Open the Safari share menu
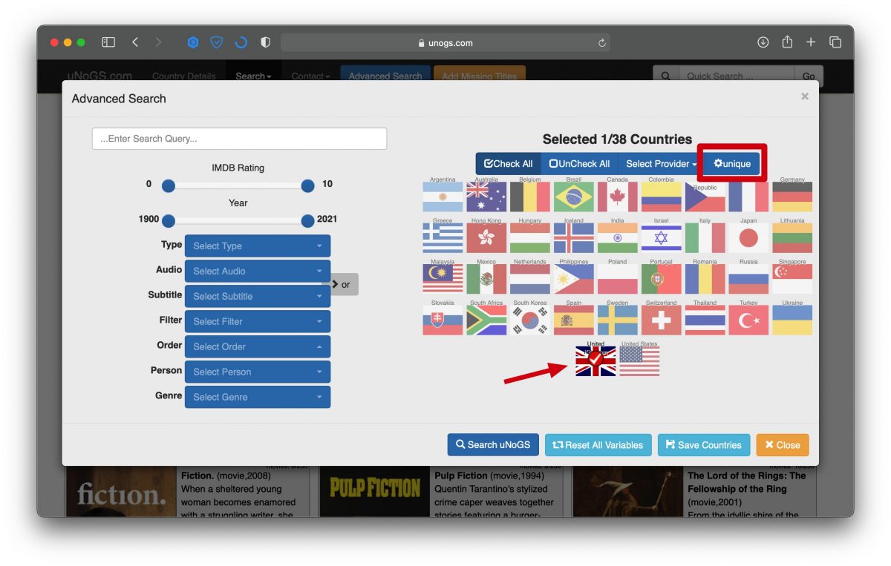The height and width of the screenshot is (566, 891). [787, 42]
